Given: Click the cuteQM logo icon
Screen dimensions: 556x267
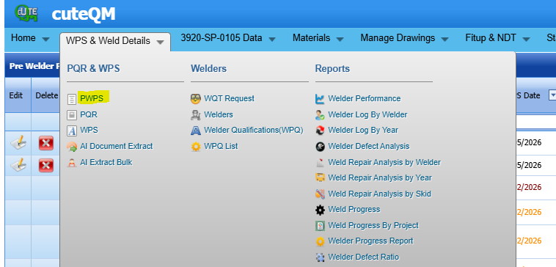Looking at the screenshot, I should click(26, 13).
